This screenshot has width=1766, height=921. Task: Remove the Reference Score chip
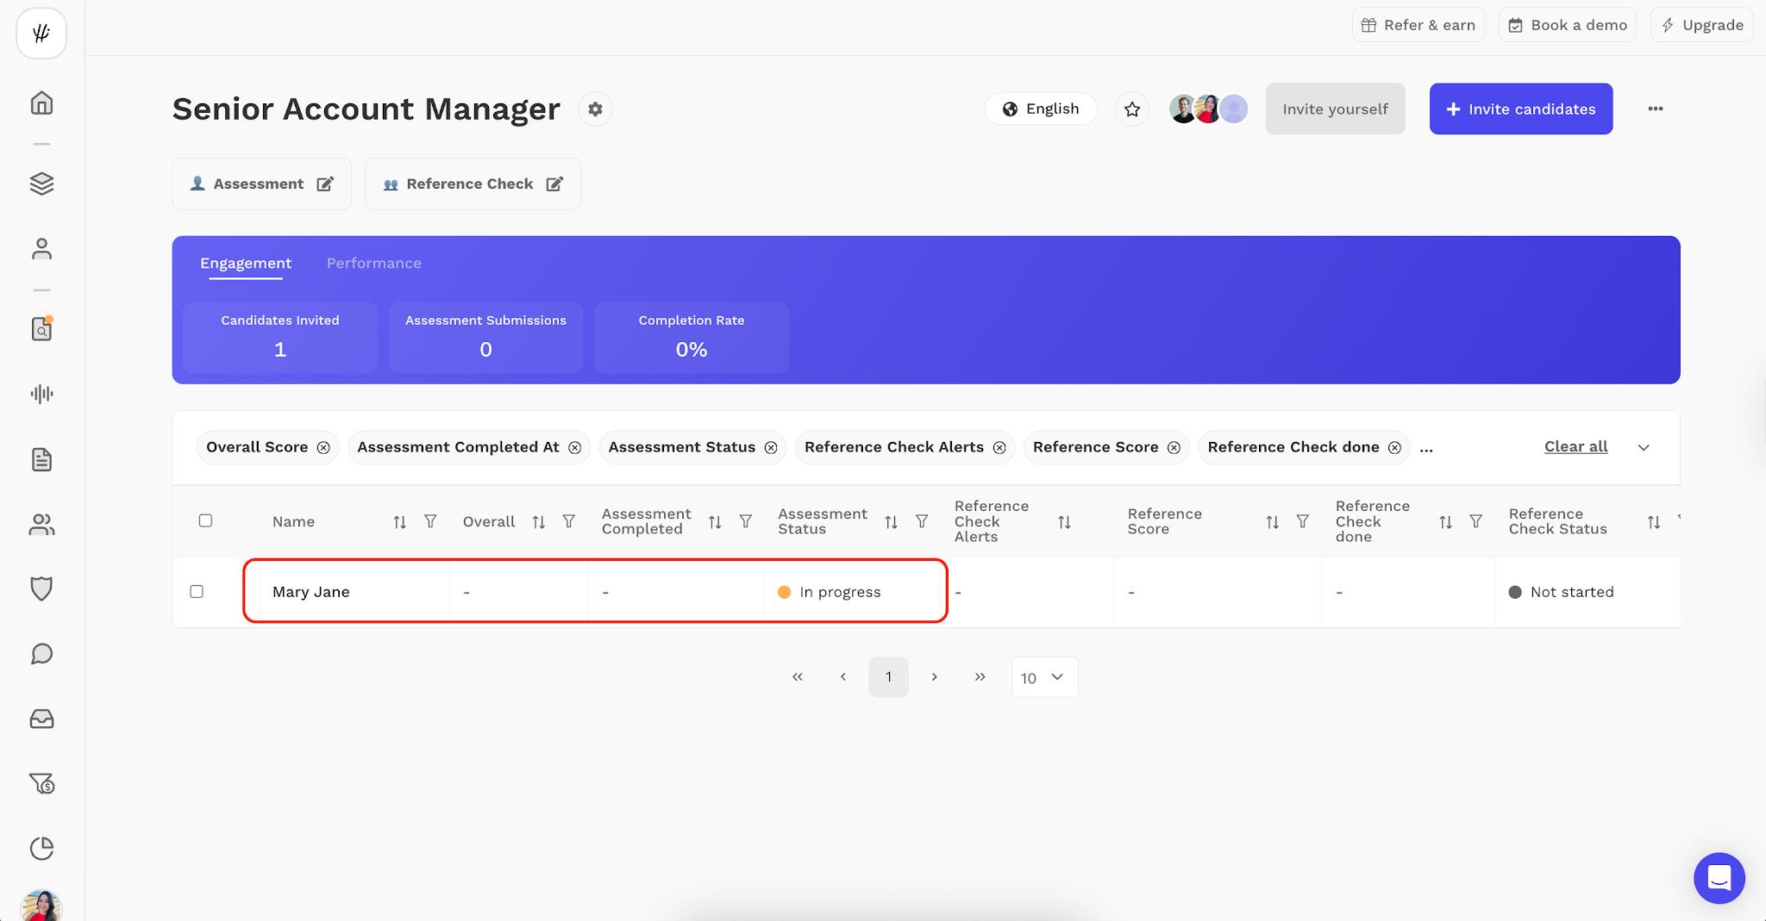pos(1174,447)
